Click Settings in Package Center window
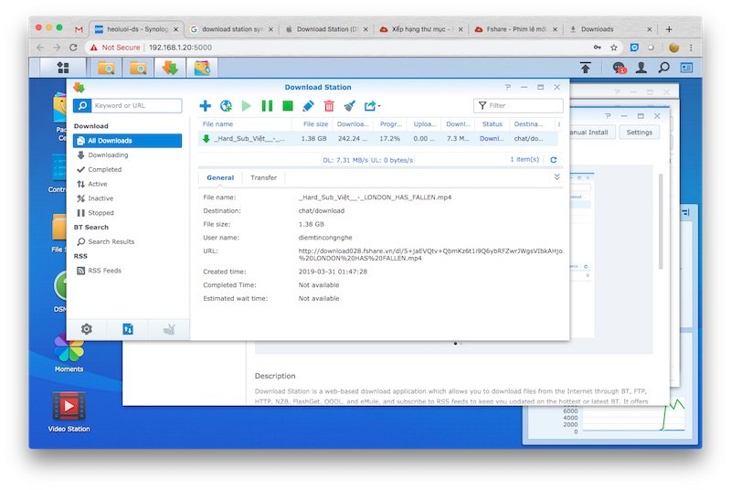The width and height of the screenshot is (731, 490). (x=639, y=133)
